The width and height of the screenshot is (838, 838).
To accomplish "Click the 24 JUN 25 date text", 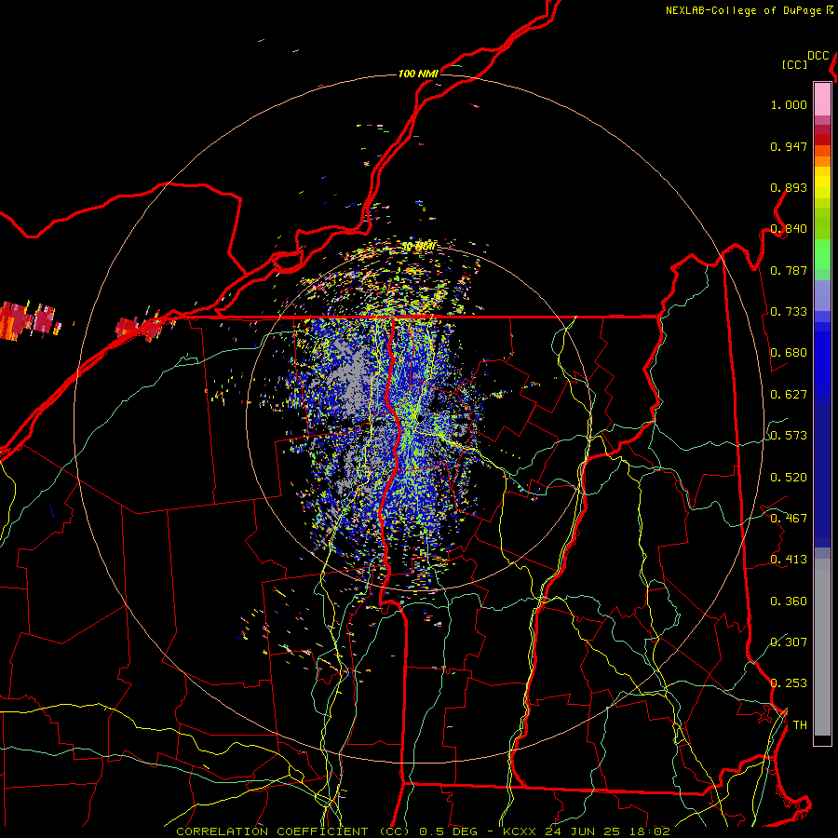I will pyautogui.click(x=583, y=831).
